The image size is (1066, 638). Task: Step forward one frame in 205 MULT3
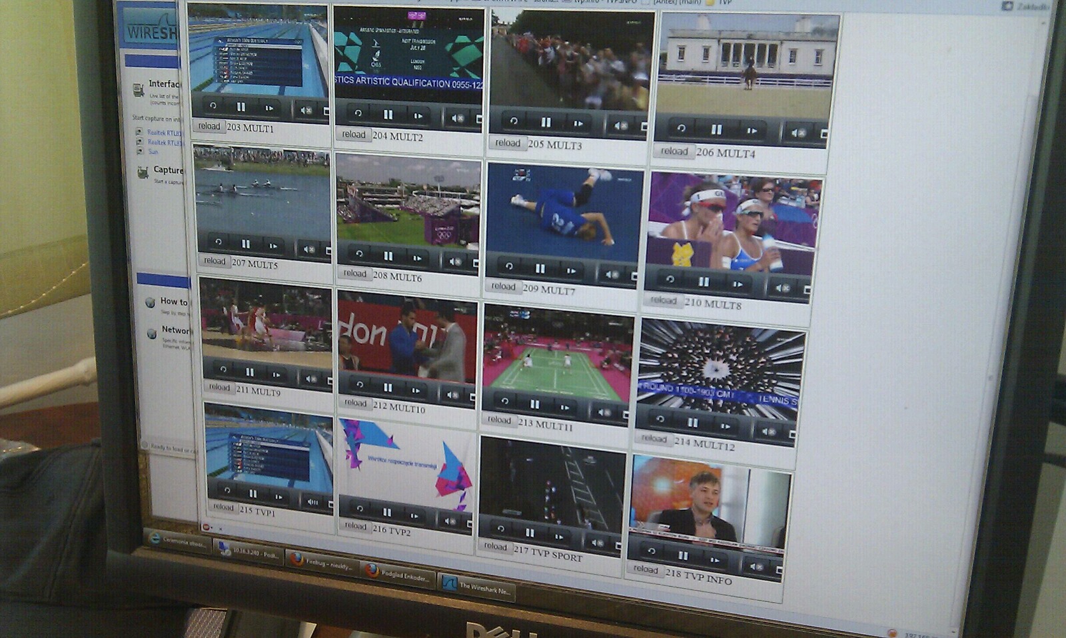point(578,123)
